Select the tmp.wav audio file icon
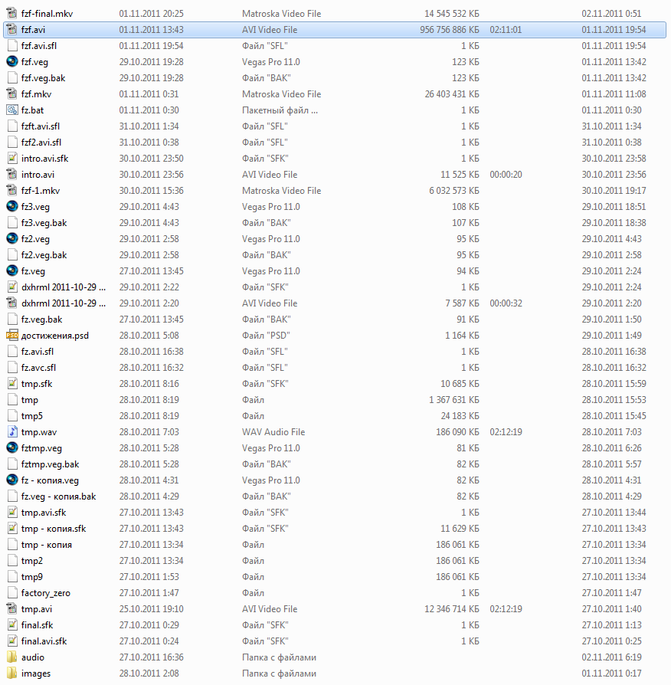 coord(12,432)
